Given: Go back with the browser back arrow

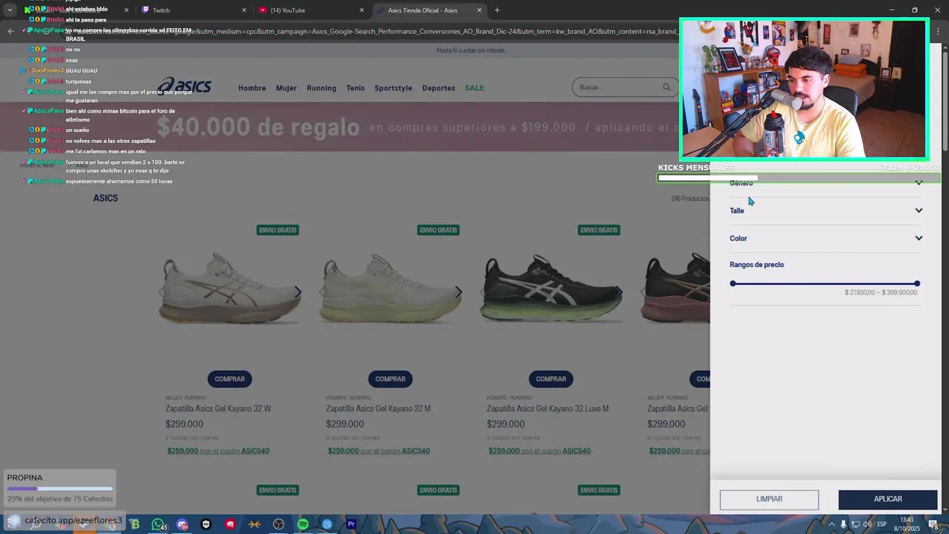Looking at the screenshot, I should click(10, 31).
